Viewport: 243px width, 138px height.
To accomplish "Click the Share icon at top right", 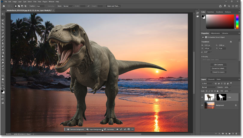I will pos(221,6).
